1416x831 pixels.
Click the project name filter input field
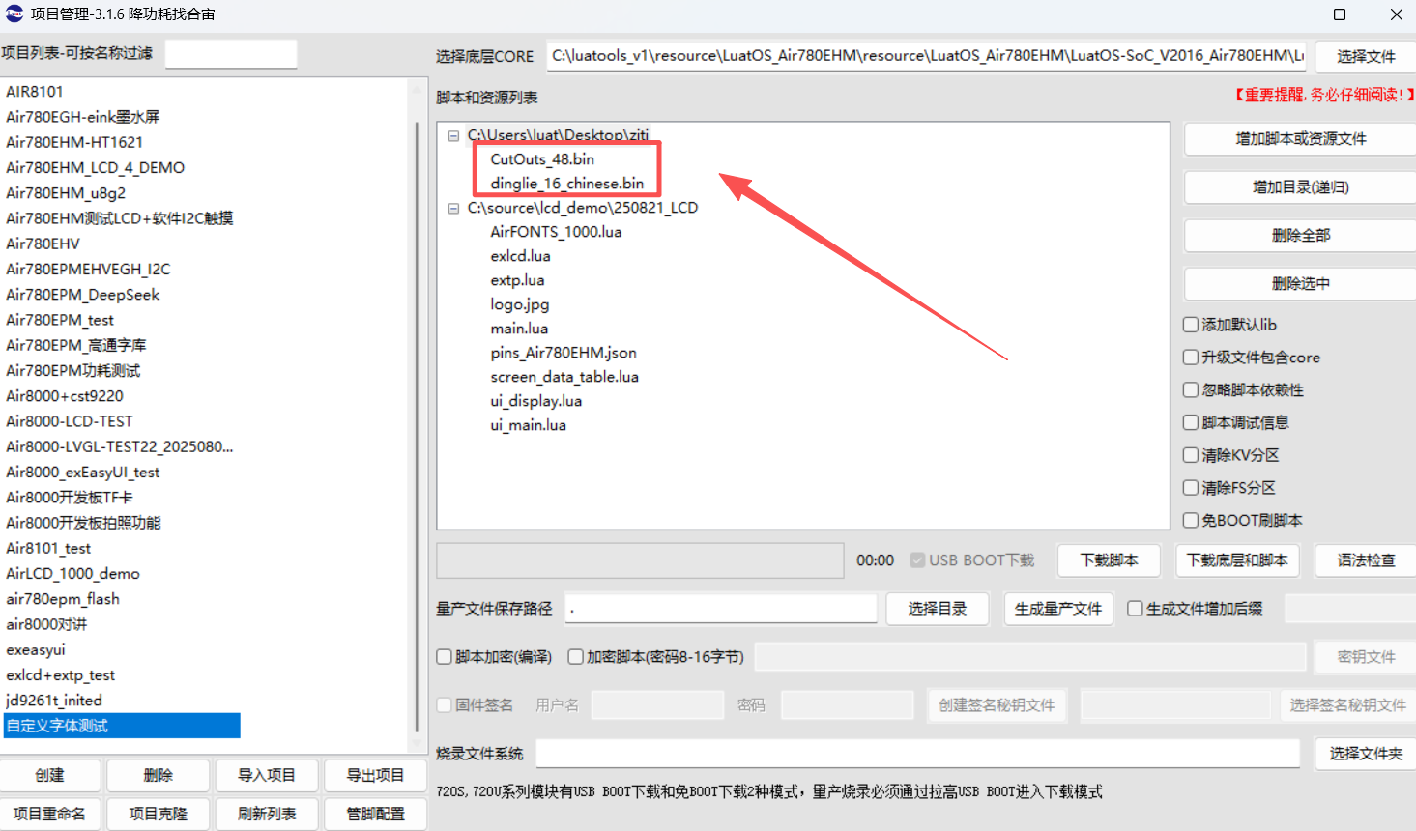coord(231,54)
